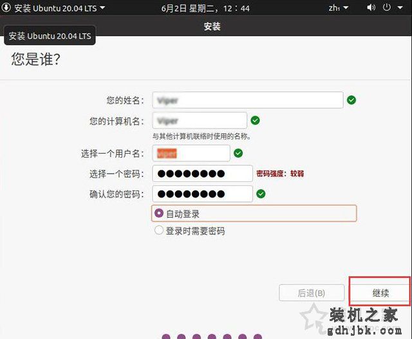Click the power icon in top bar
The width and height of the screenshot is (412, 339).
pyautogui.click(x=387, y=7)
